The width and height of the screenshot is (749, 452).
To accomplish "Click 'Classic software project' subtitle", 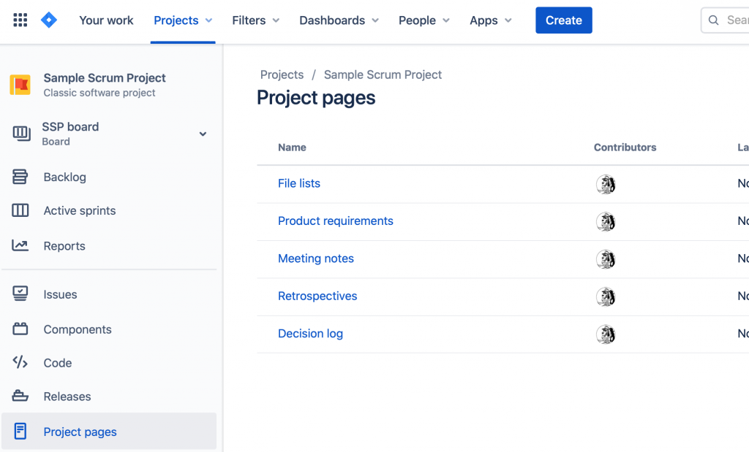I will (x=99, y=93).
